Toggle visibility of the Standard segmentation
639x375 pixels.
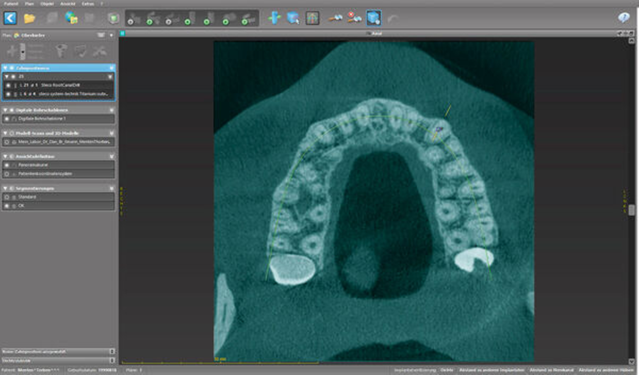tap(7, 197)
